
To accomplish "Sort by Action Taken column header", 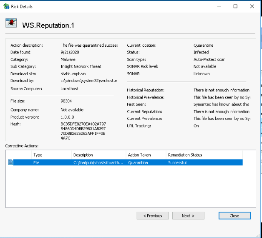I will (x=146, y=155).
